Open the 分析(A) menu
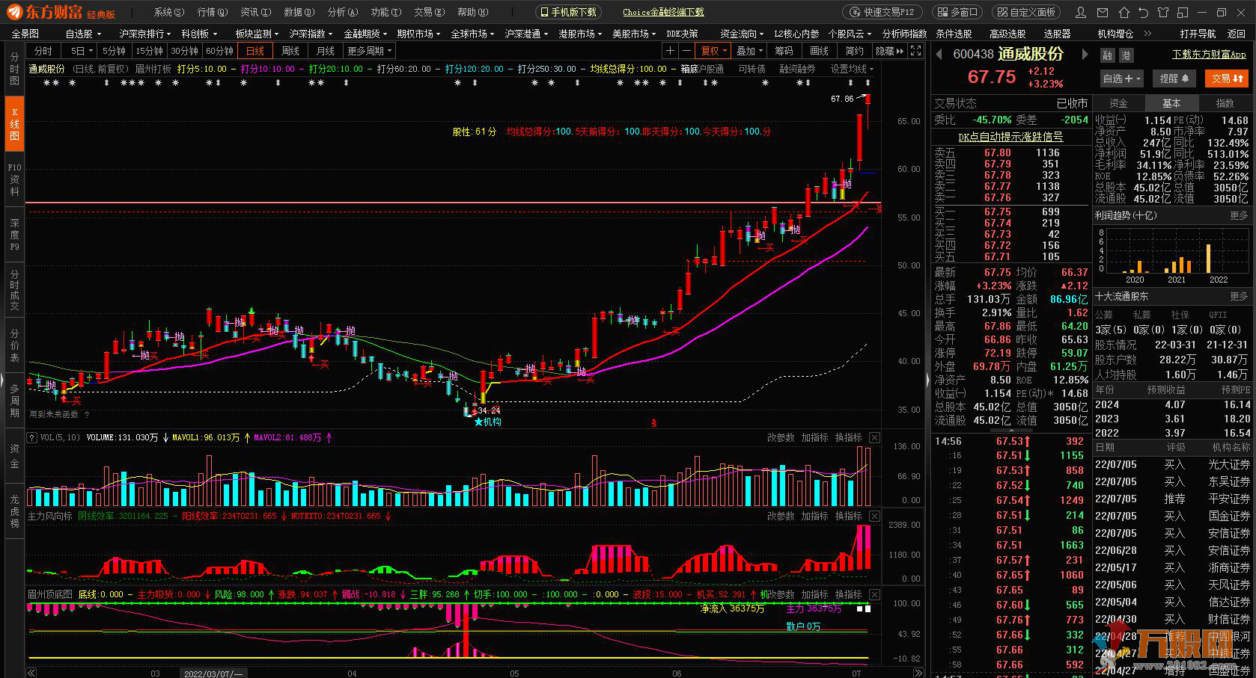Image resolution: width=1256 pixels, height=678 pixels. coord(343,12)
